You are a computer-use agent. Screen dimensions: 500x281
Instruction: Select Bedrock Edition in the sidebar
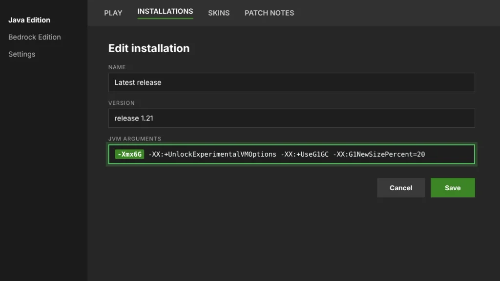35,37
